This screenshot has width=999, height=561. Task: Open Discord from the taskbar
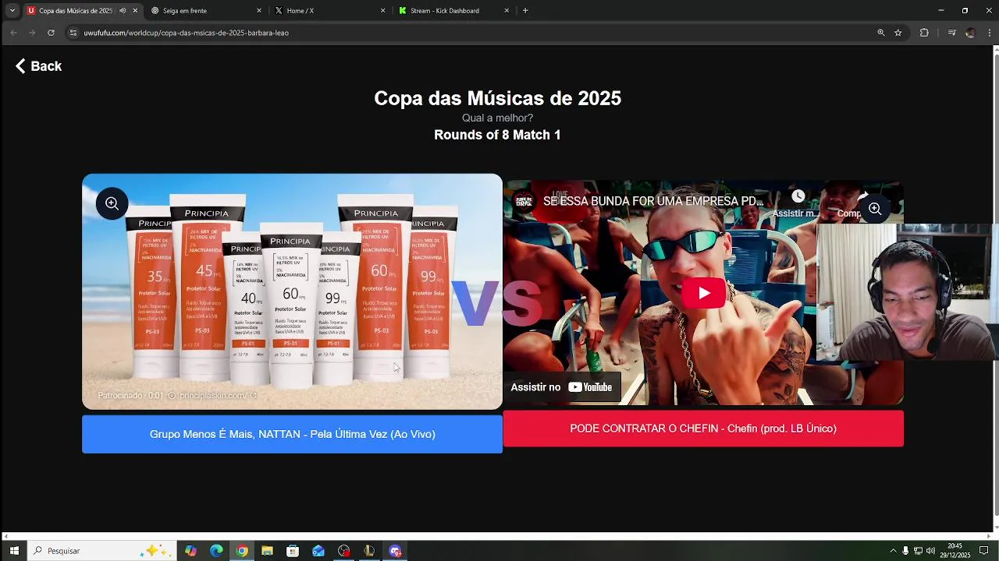coord(395,551)
